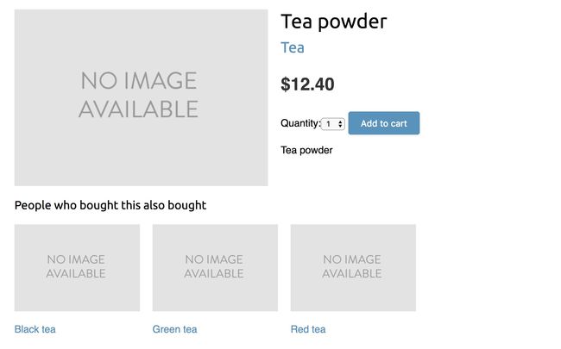Click the Tea powder description under the cart button
The height and width of the screenshot is (349, 561).
(x=306, y=150)
